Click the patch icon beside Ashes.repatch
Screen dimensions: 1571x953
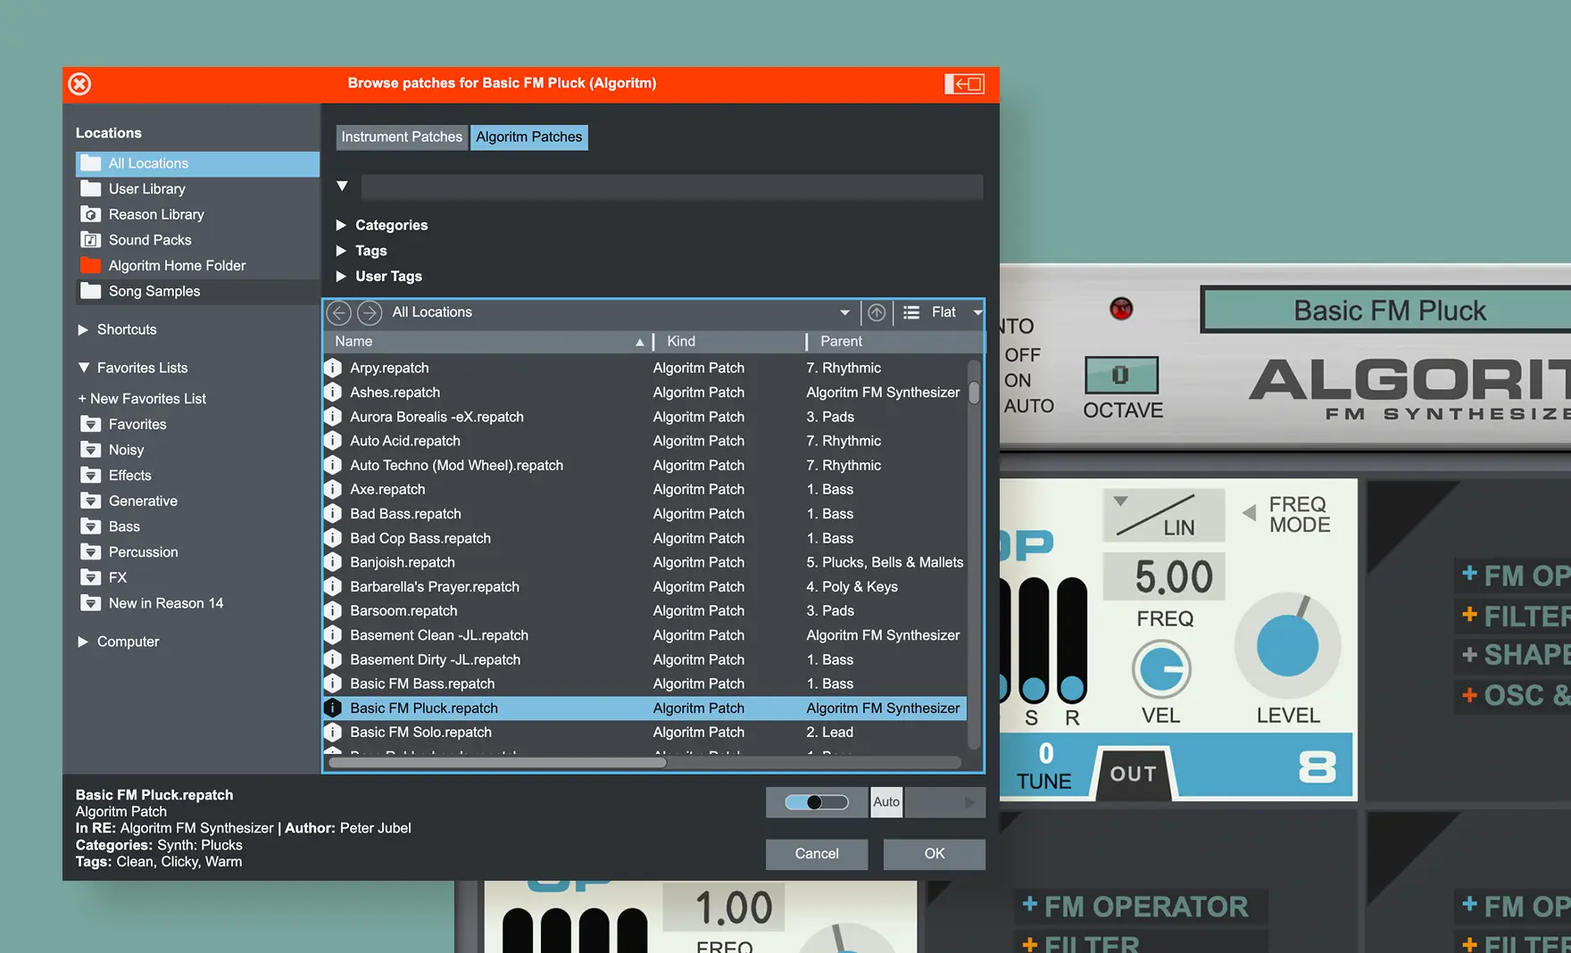click(x=333, y=392)
